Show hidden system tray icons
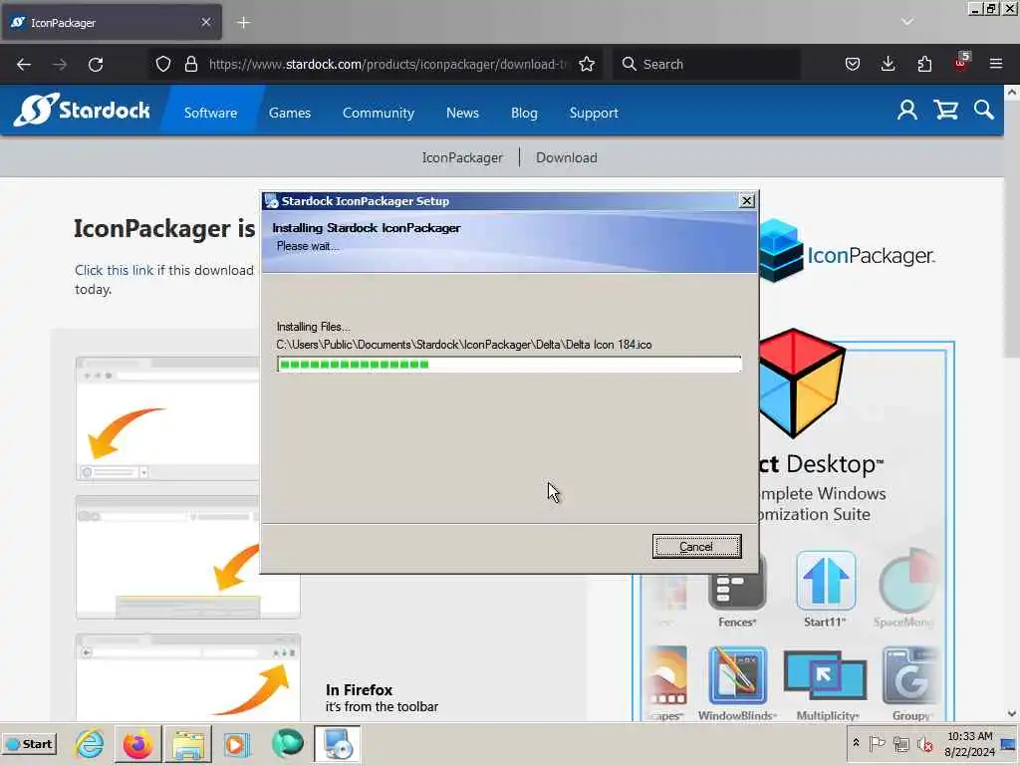 click(856, 743)
